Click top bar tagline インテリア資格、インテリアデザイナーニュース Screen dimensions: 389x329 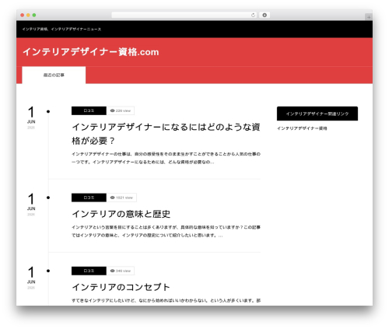click(x=61, y=29)
